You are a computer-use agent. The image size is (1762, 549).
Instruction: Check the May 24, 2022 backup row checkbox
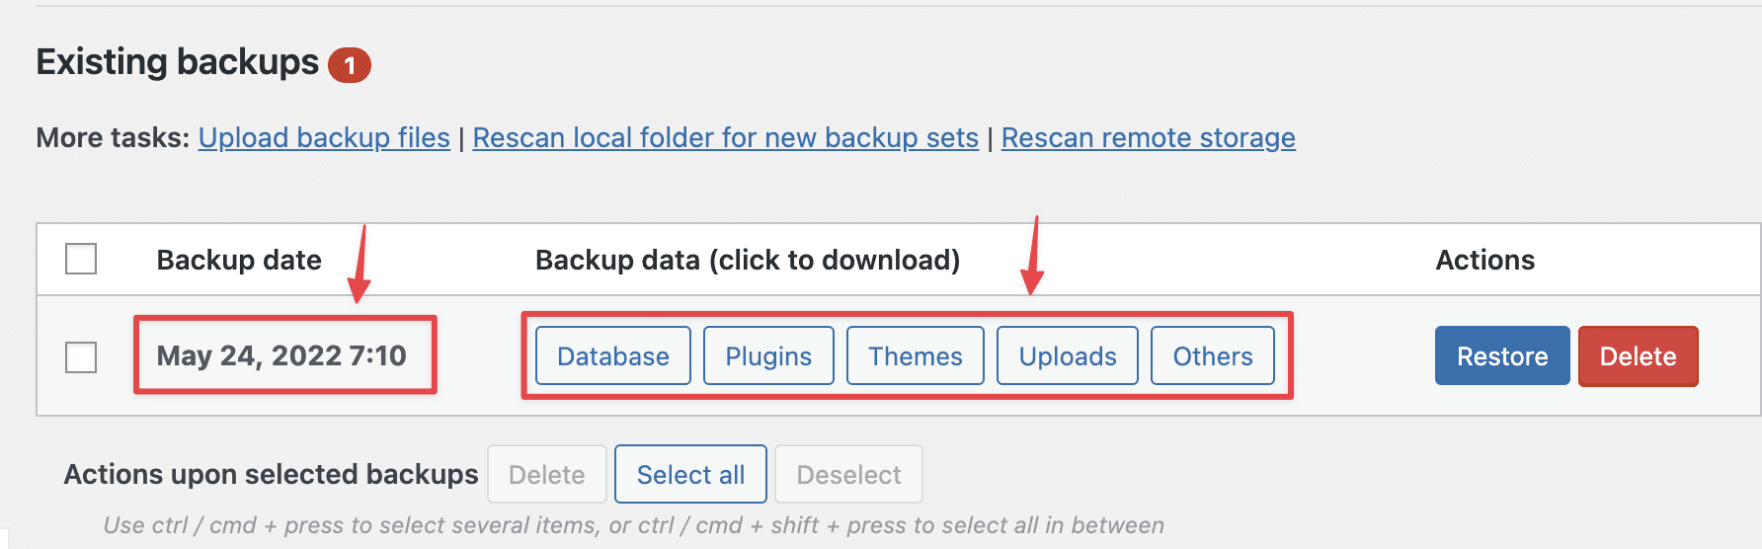point(81,356)
